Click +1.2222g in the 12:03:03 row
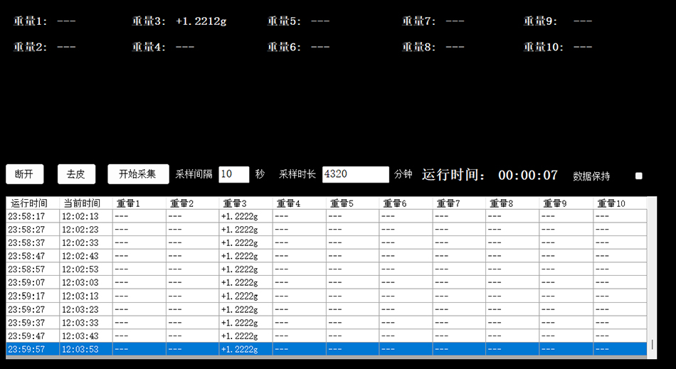The width and height of the screenshot is (676, 369). pos(245,283)
